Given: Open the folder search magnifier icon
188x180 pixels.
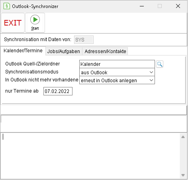Looking at the screenshot, I should point(160,64).
